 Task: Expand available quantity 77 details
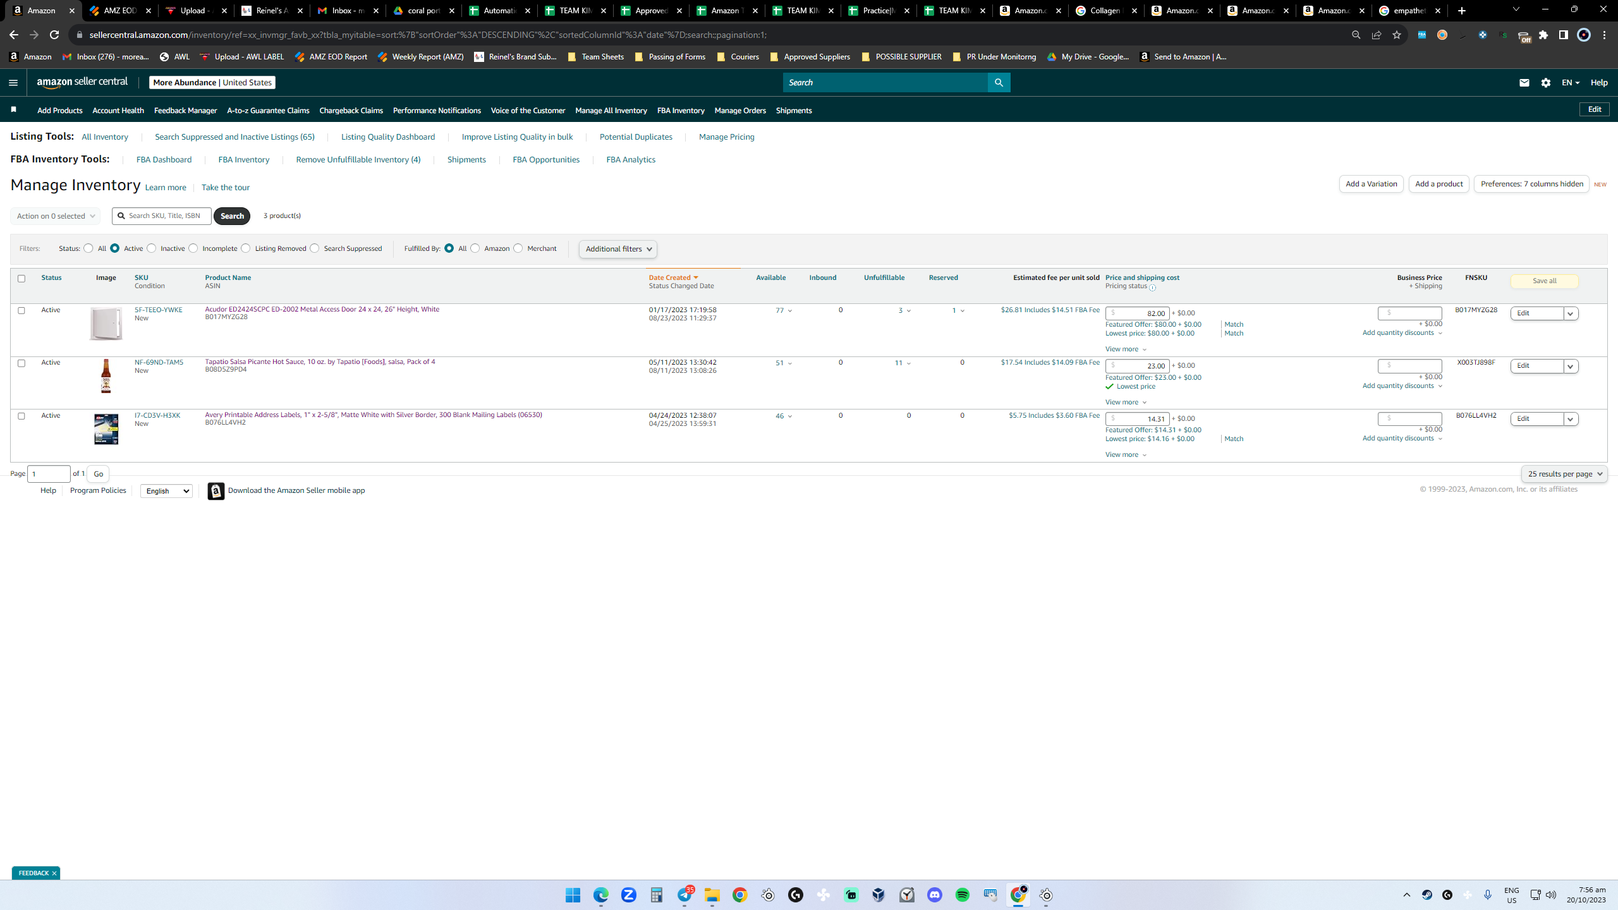pos(784,310)
